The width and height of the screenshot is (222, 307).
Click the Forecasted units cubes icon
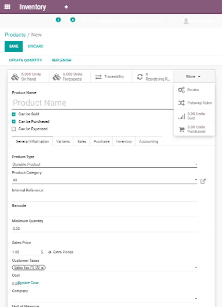[x=57, y=77]
